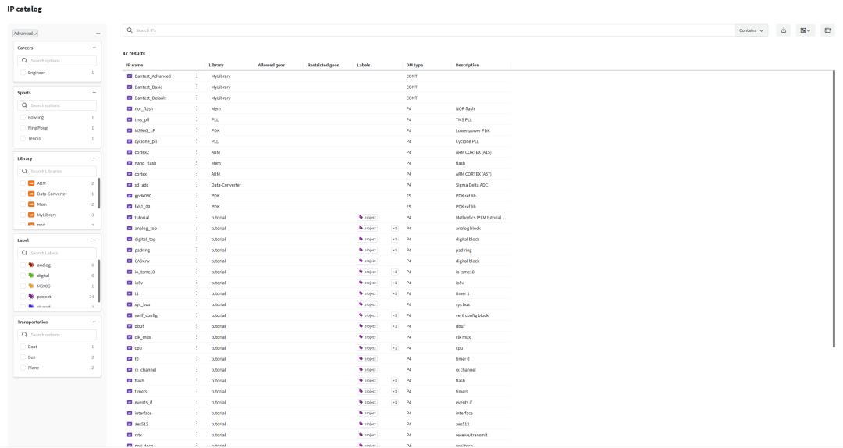
Task: Collapse the Sports filter section
Action: (94, 93)
